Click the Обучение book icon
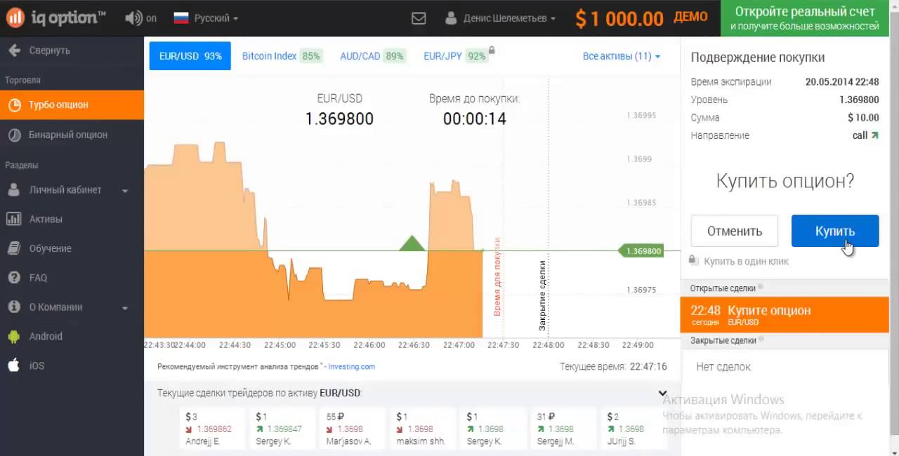The height and width of the screenshot is (456, 899). [13, 248]
